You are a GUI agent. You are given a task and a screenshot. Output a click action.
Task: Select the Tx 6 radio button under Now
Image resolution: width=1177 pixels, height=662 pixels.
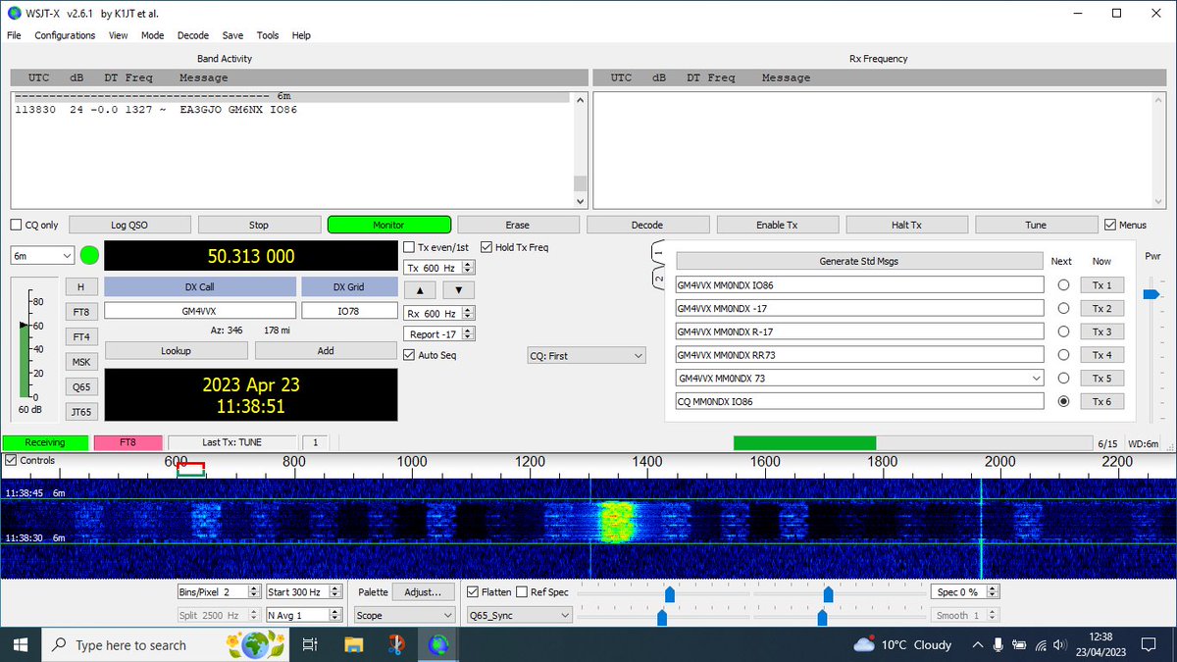pos(1064,401)
